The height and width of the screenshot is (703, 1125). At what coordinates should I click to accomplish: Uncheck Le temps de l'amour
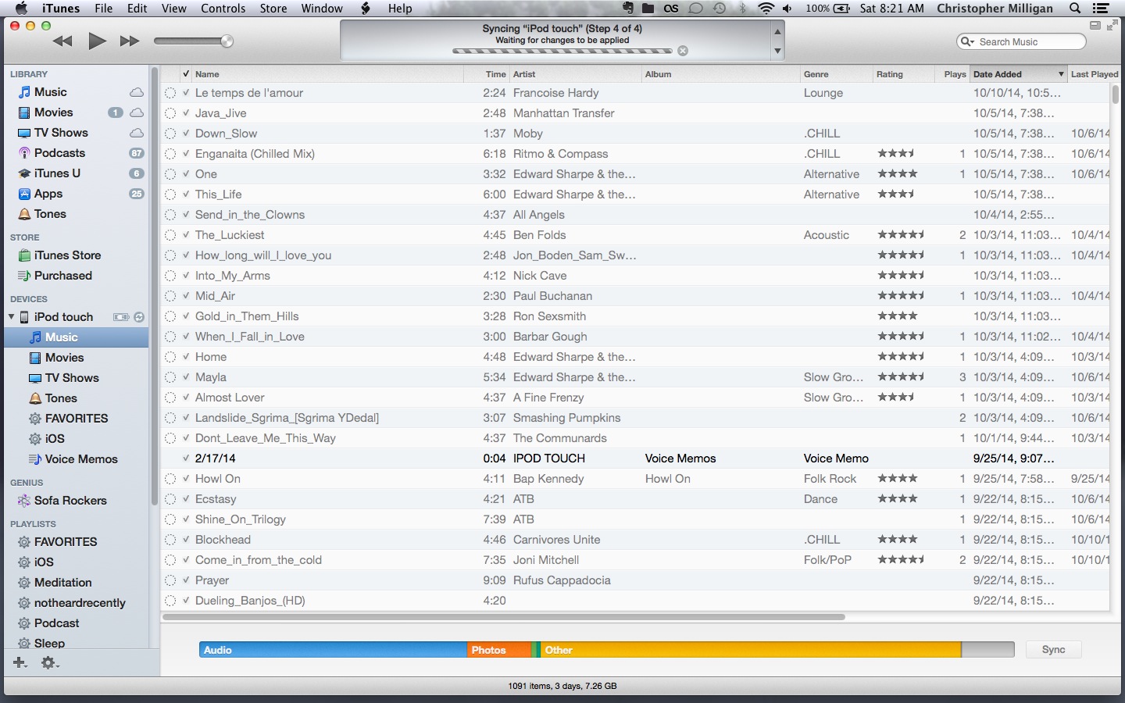(x=186, y=93)
